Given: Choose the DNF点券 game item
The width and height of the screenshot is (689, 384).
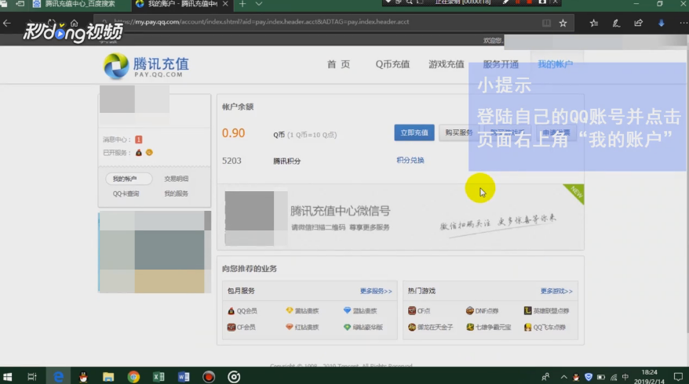Looking at the screenshot, I should pyautogui.click(x=482, y=310).
